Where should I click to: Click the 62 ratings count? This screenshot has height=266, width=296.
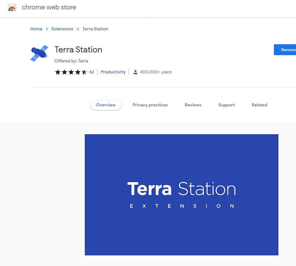pyautogui.click(x=91, y=72)
